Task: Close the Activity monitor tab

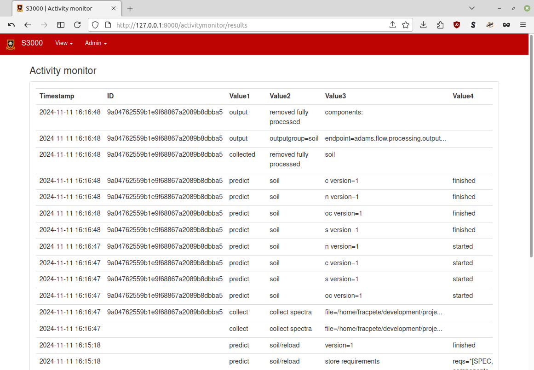Action: (114, 8)
